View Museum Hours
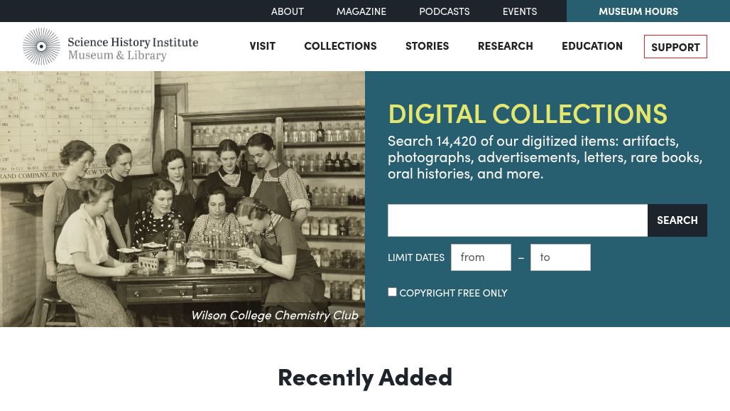The height and width of the screenshot is (411, 730). click(638, 11)
